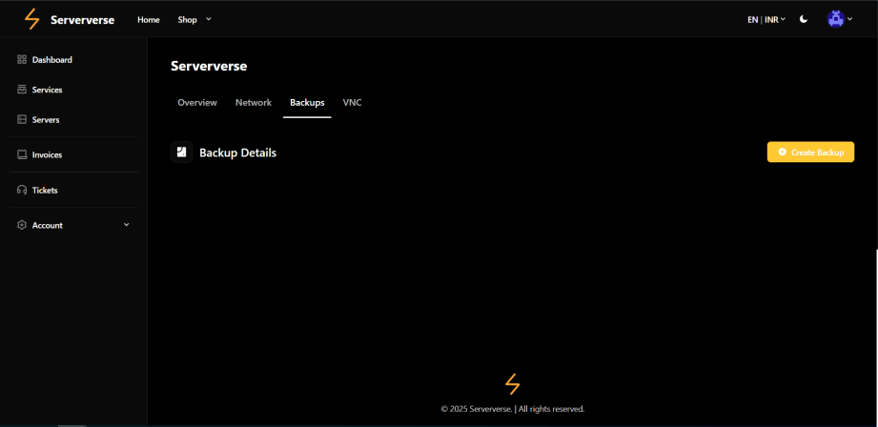Click the Serververse brand name in header
This screenshot has height=427, width=878.
coord(82,20)
